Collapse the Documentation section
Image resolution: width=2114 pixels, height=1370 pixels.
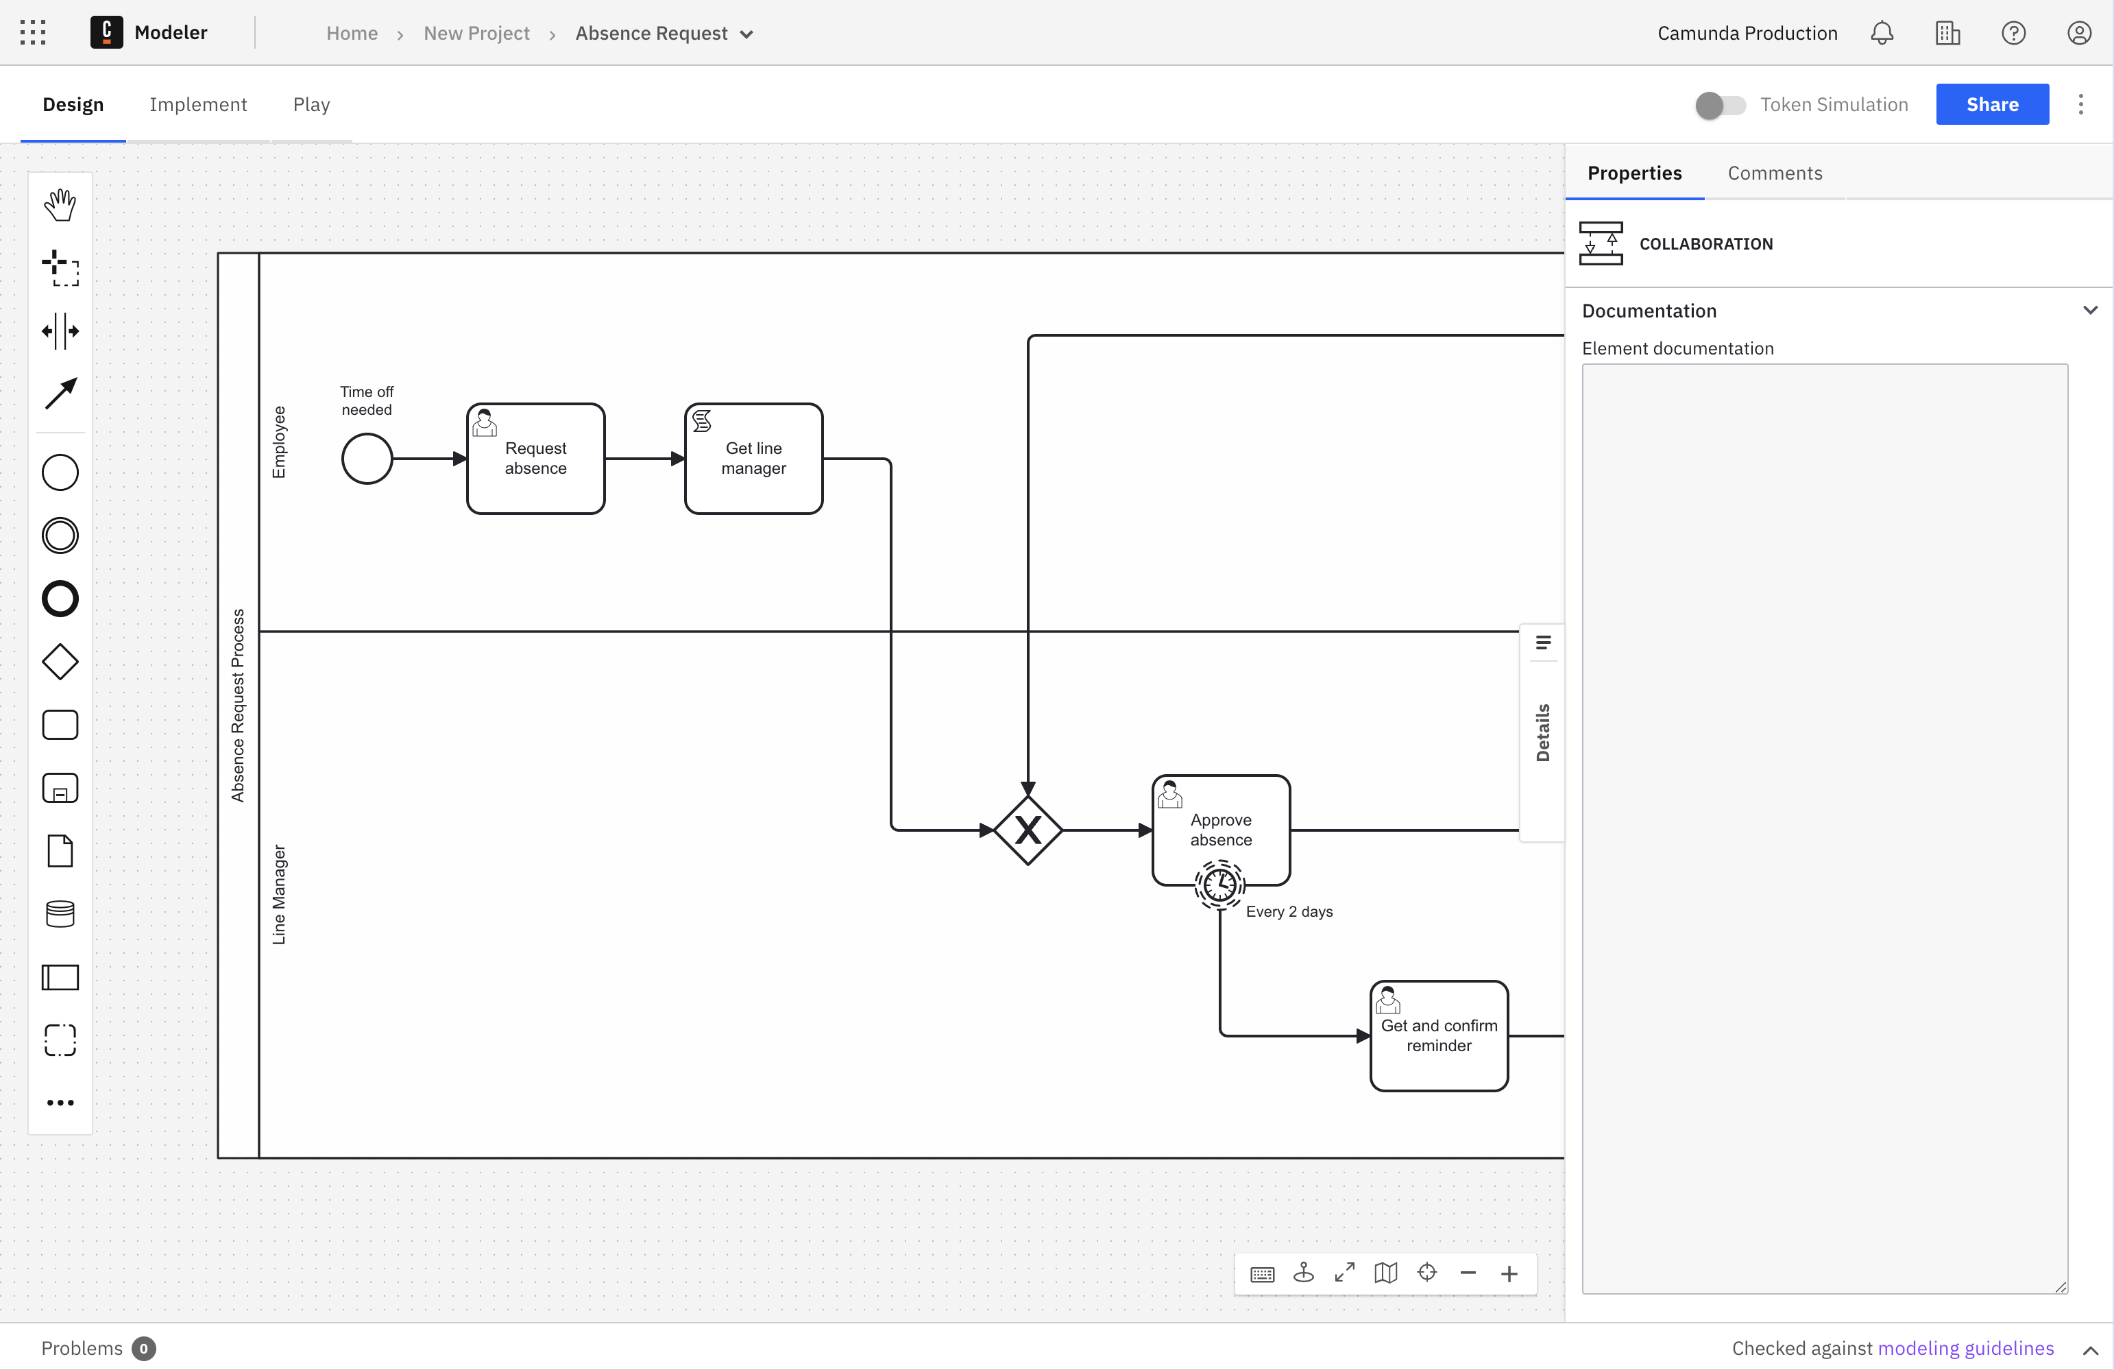click(x=2090, y=310)
